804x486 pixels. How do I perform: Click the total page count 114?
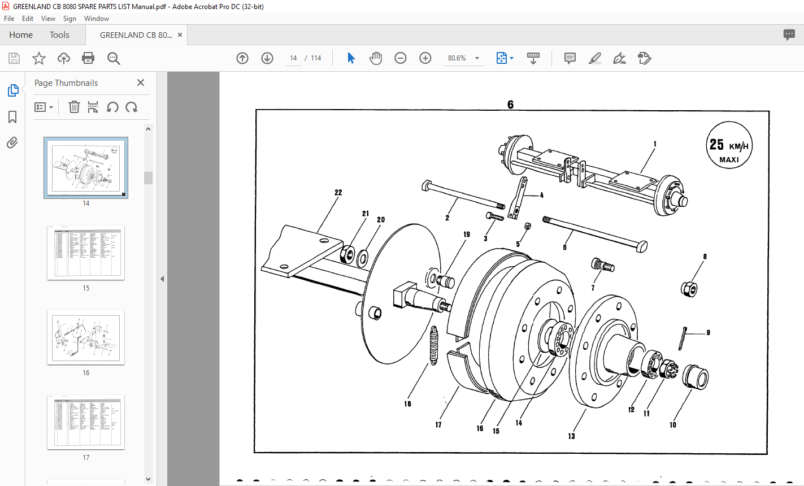316,58
